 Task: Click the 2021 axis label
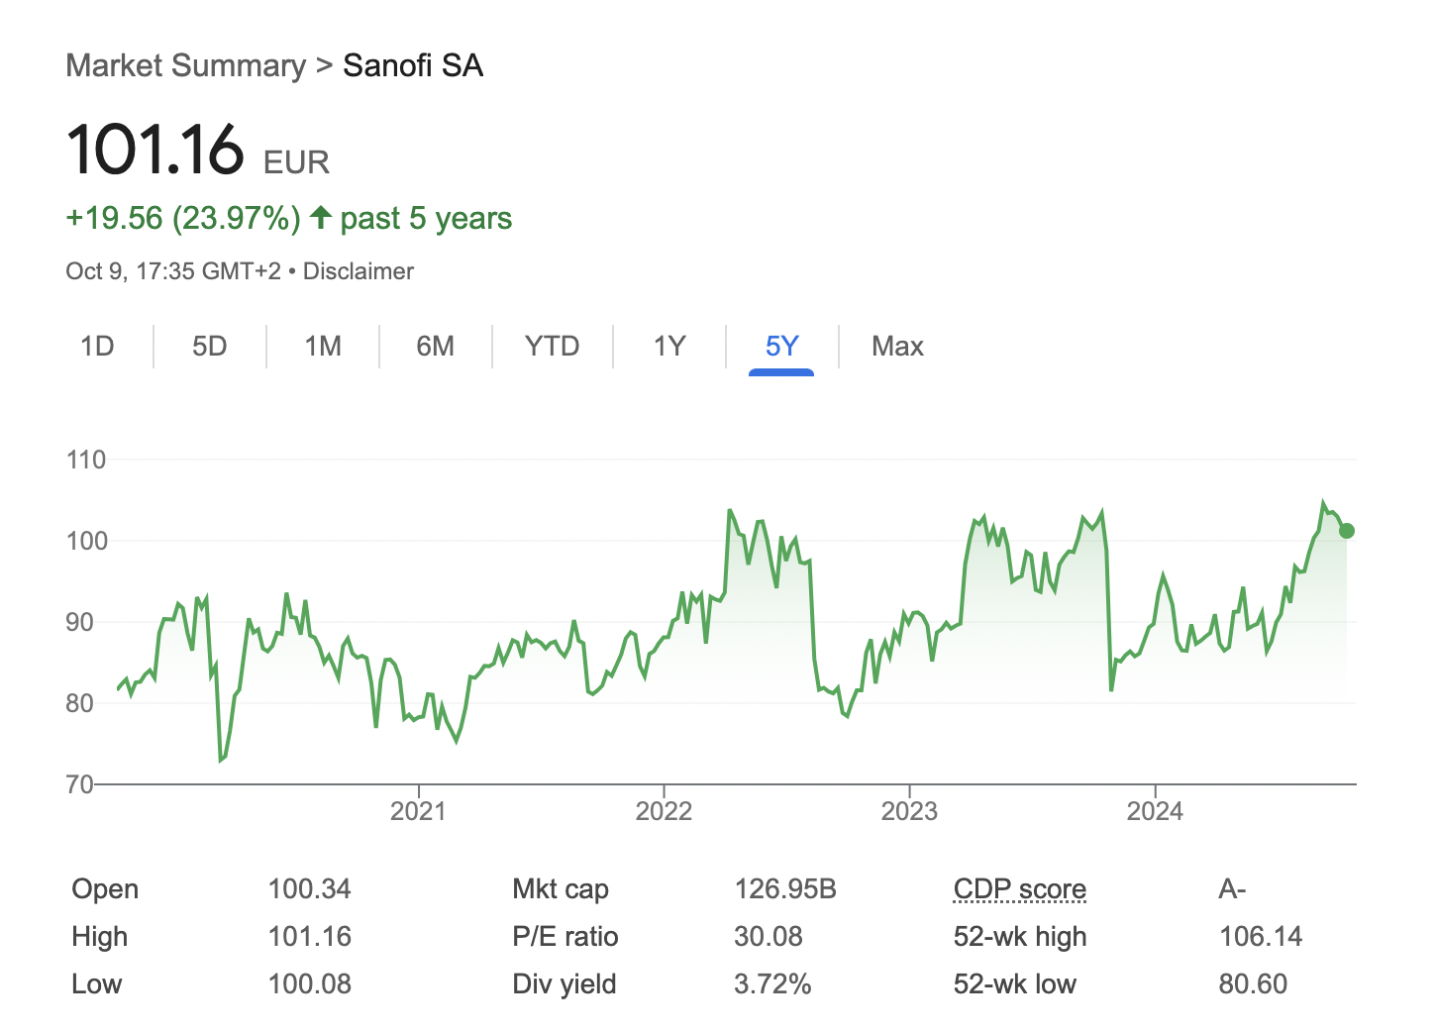click(x=418, y=811)
